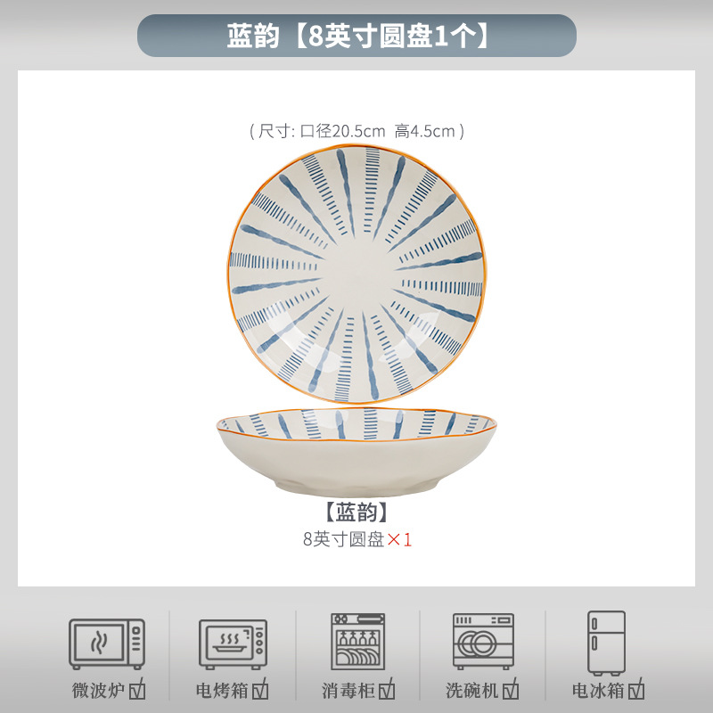Click the 尺寸: 口径20.5cm 高4.5cm text
The width and height of the screenshot is (713, 713).
click(357, 131)
